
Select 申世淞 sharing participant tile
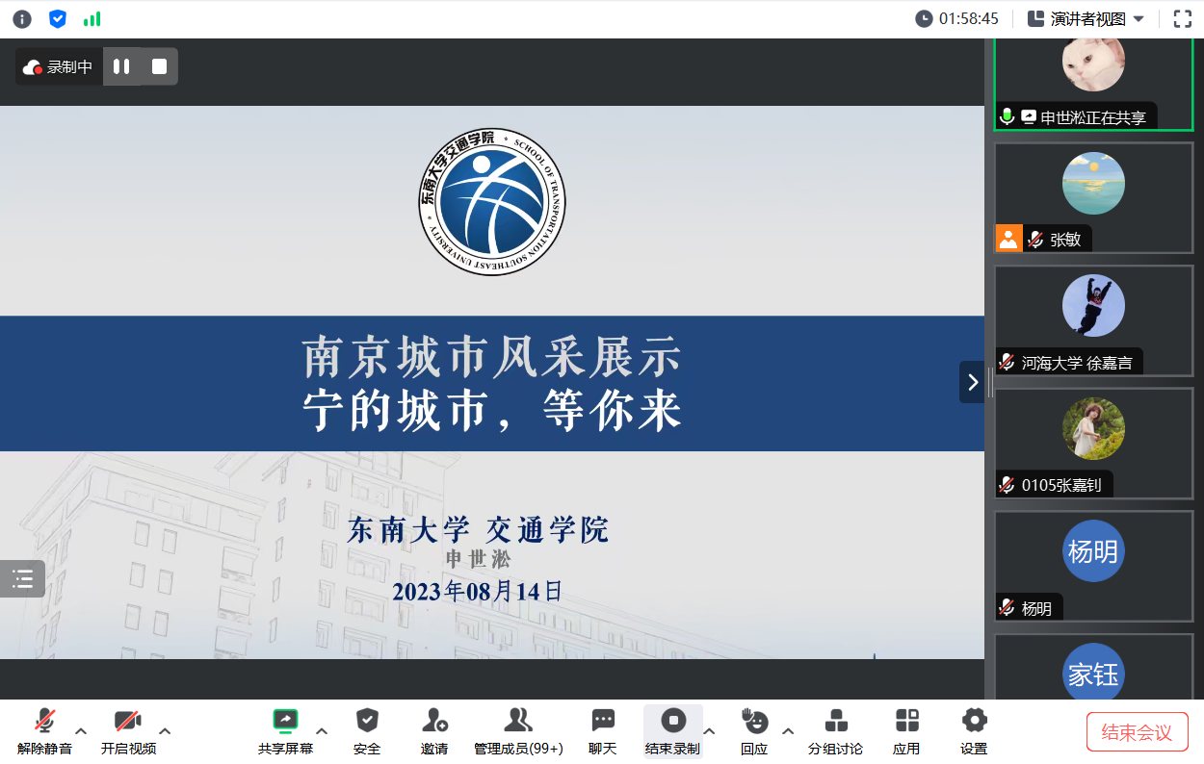[1093, 85]
